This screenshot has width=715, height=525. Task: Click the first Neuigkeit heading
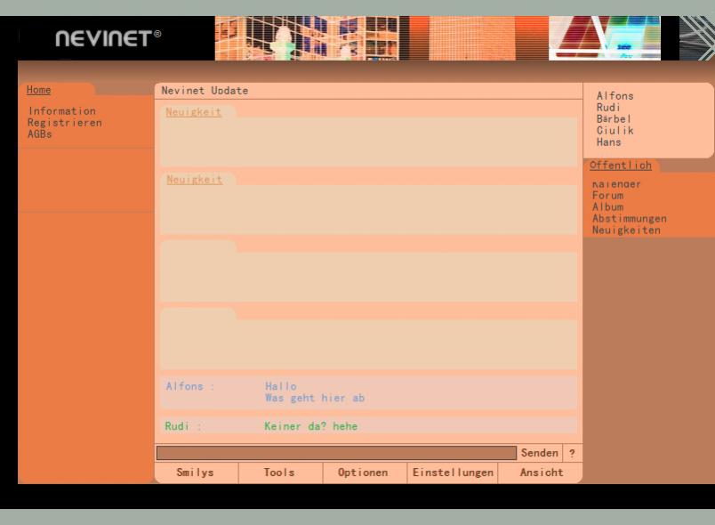[x=194, y=111]
